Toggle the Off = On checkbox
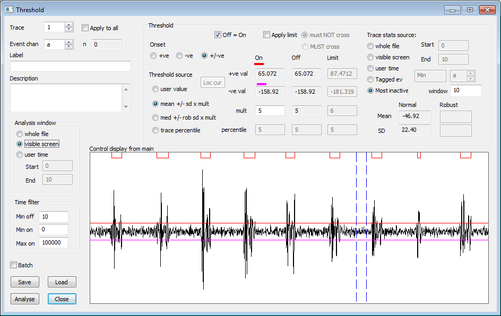The height and width of the screenshot is (316, 501). 218,35
